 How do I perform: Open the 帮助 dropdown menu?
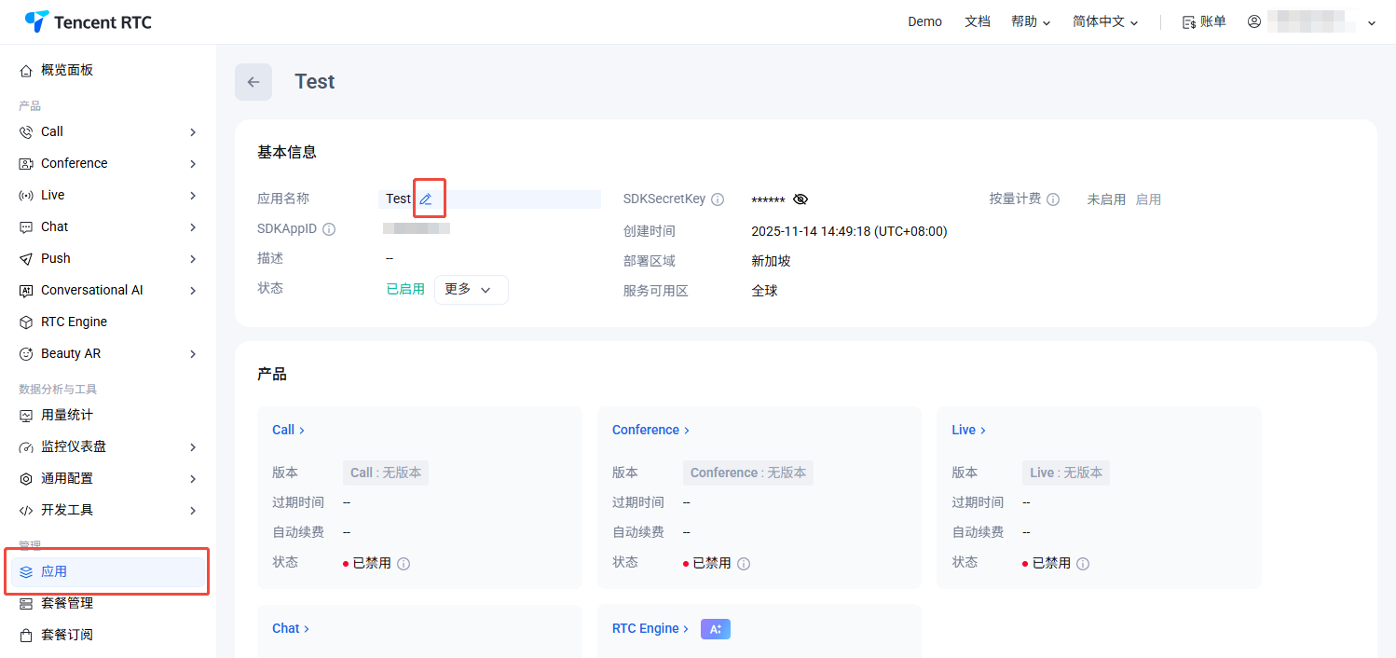1031,21
